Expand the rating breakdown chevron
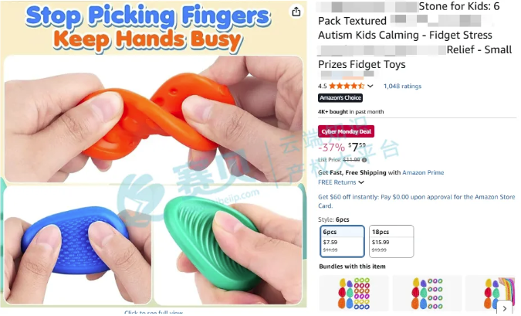Screen dimensions: 521x316 [x=370, y=87]
